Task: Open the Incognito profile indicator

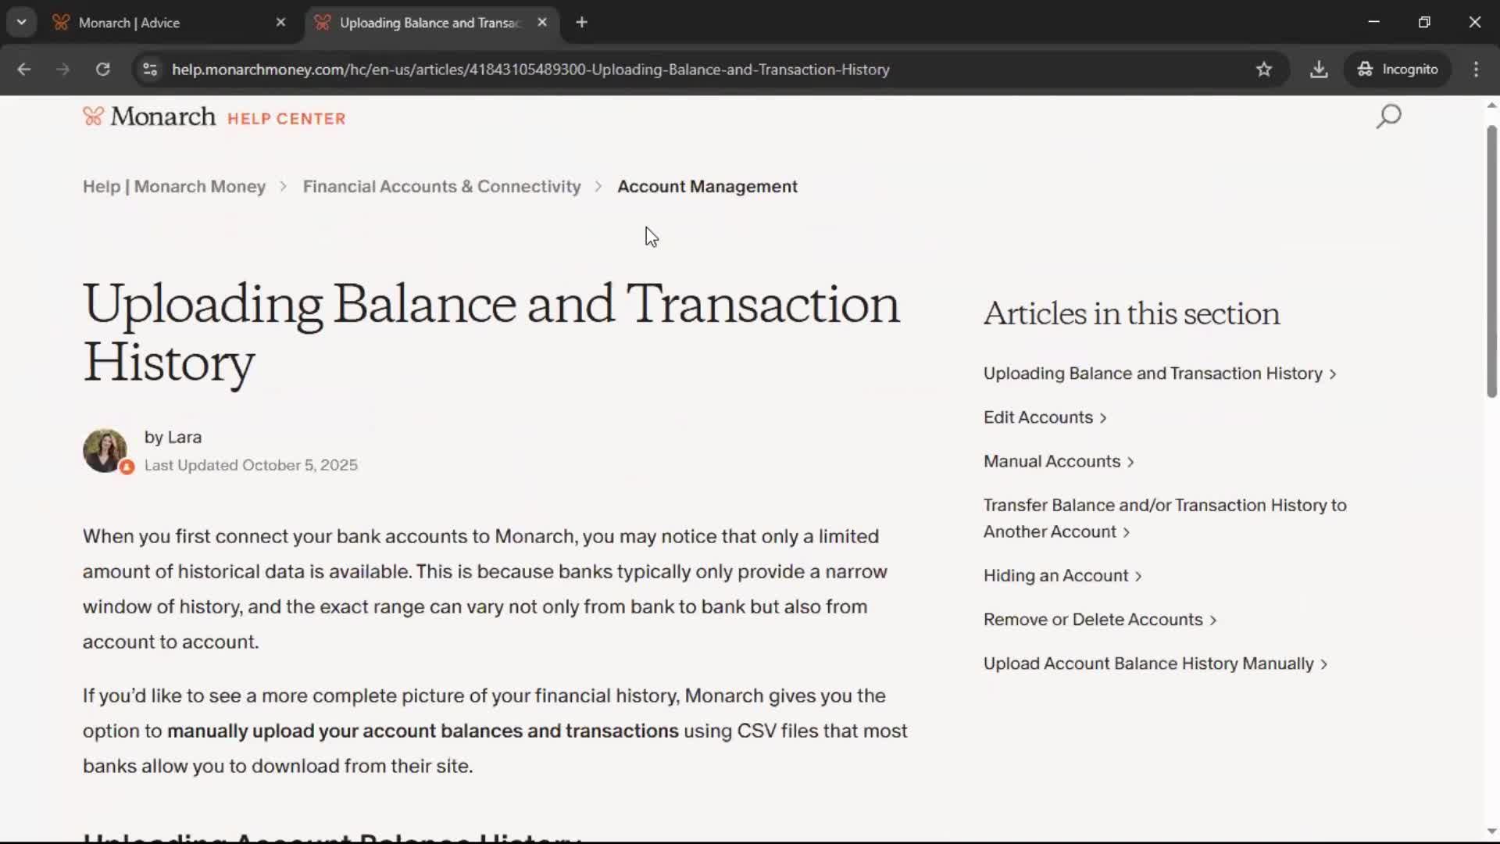Action: (x=1398, y=70)
